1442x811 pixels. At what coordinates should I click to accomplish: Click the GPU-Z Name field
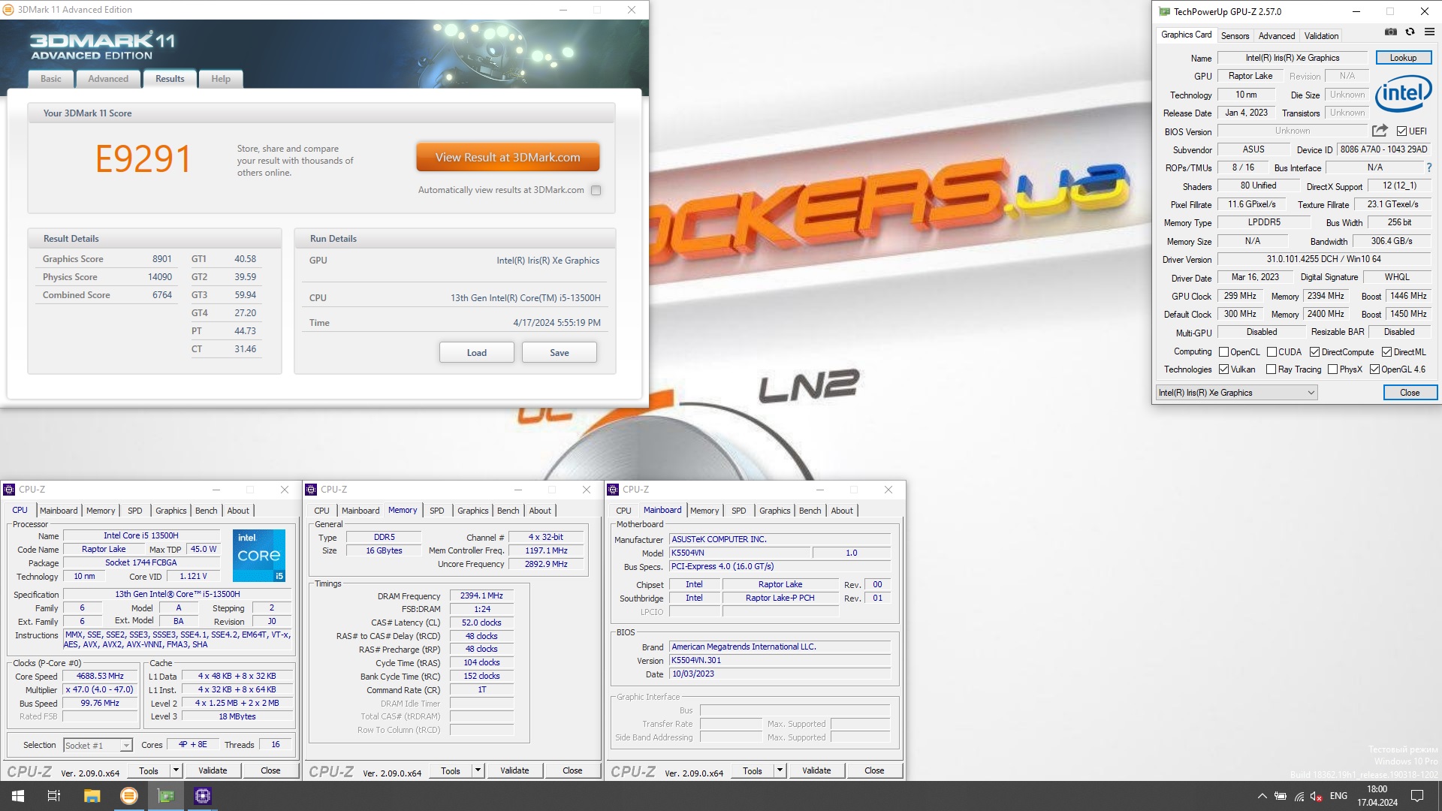point(1292,58)
